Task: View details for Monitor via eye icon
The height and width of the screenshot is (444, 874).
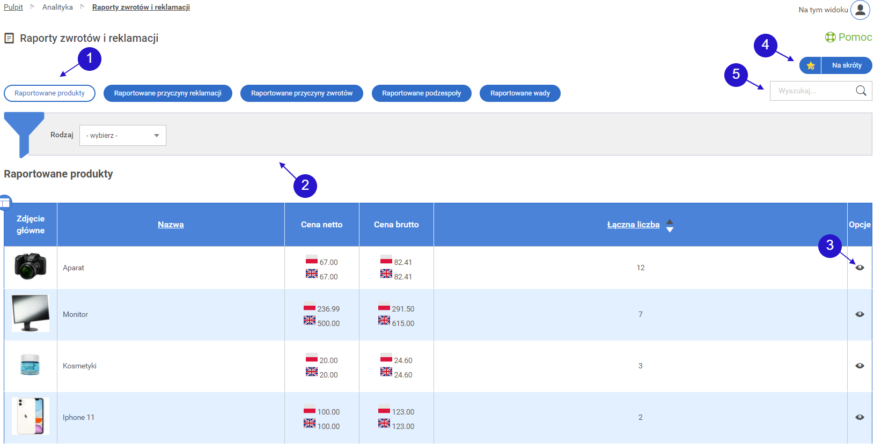Action: [x=860, y=314]
